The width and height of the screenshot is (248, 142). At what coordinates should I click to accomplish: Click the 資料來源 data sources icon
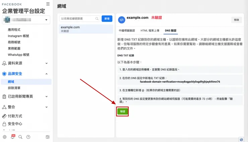(x=4, y=63)
